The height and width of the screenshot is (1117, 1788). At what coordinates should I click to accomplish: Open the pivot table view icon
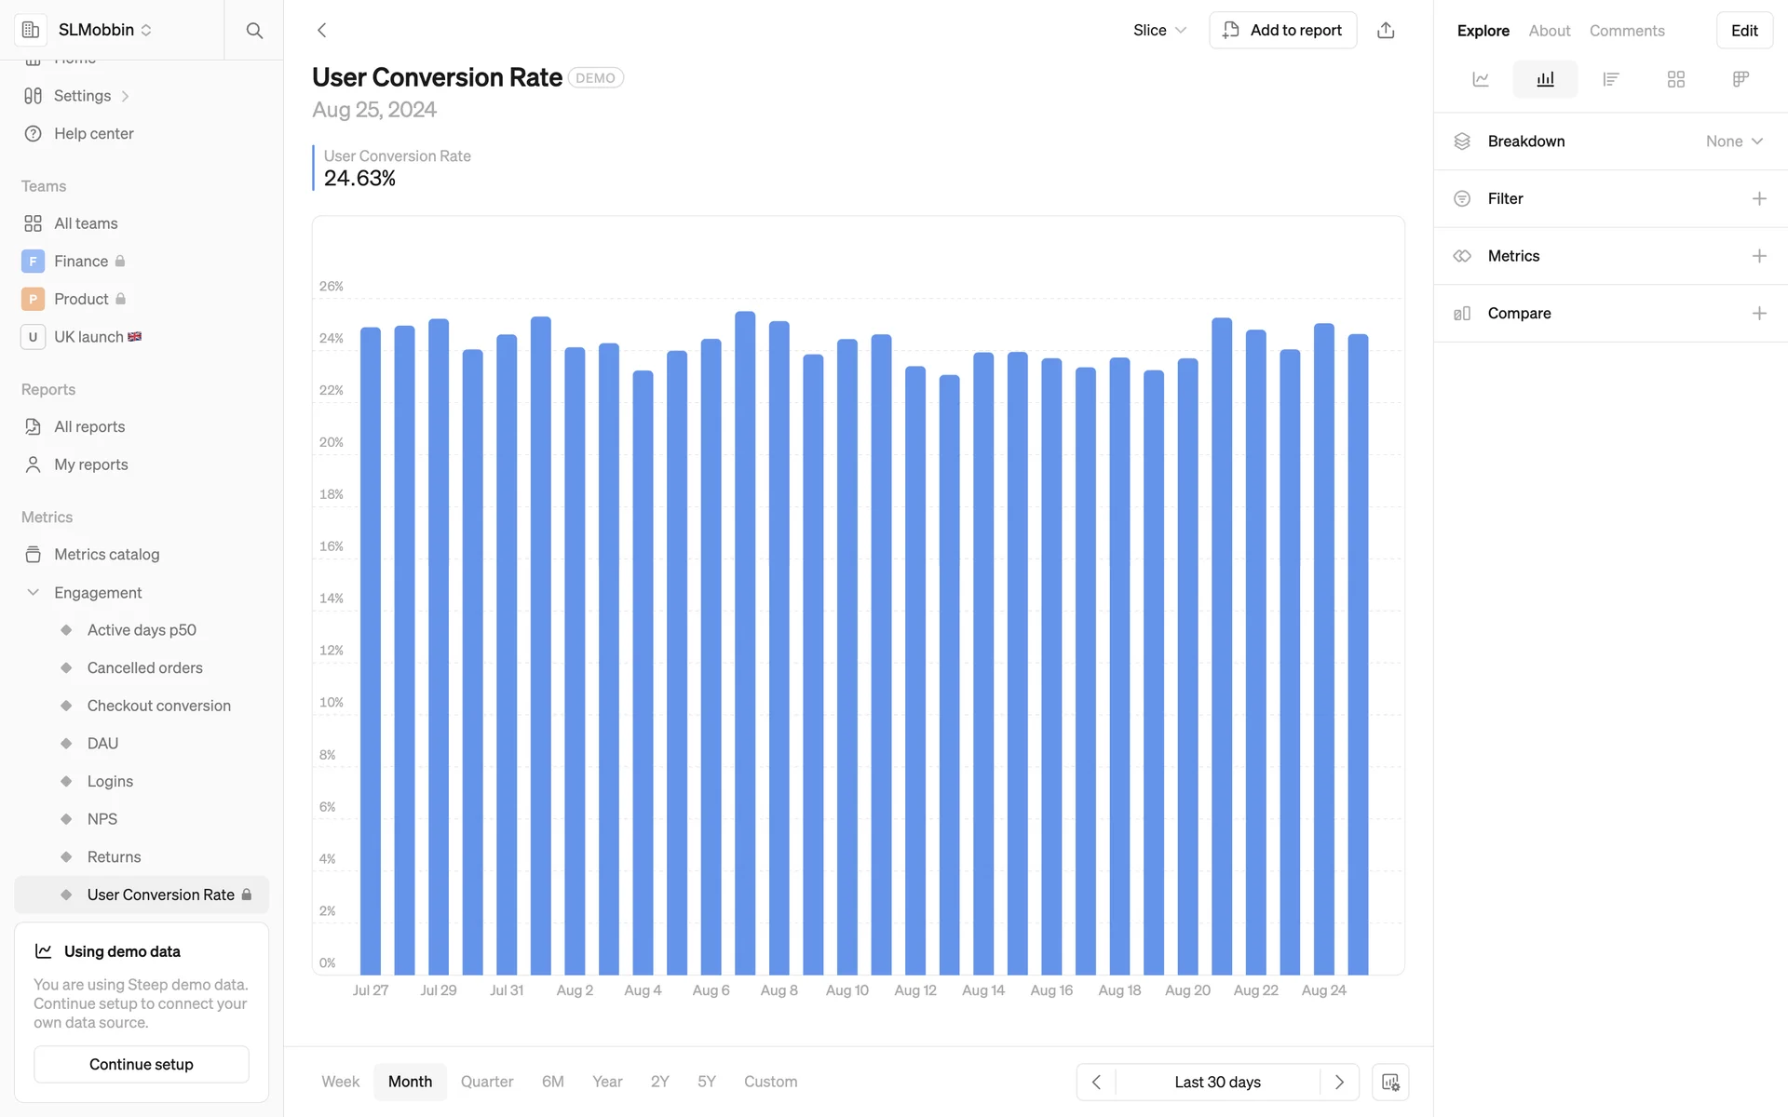1741,79
